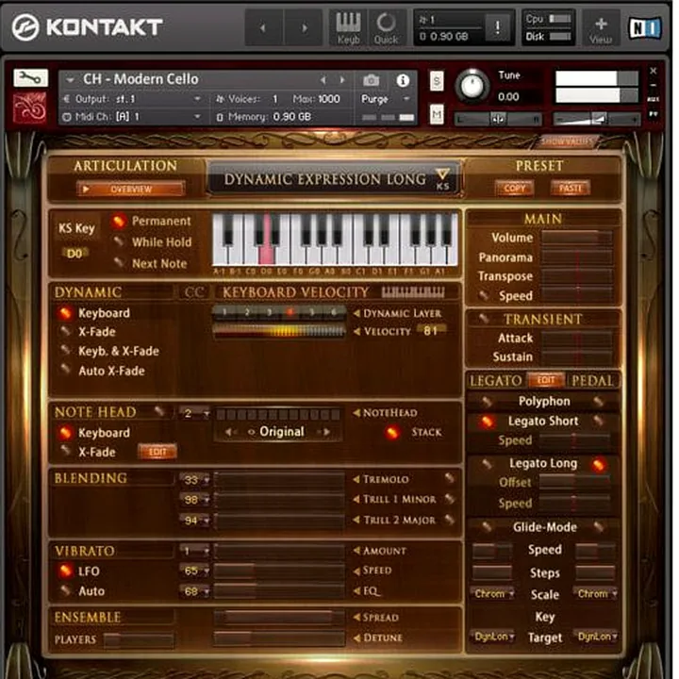Screen dimensions: 679x679
Task: Mute the instrument with M button
Action: tap(437, 115)
